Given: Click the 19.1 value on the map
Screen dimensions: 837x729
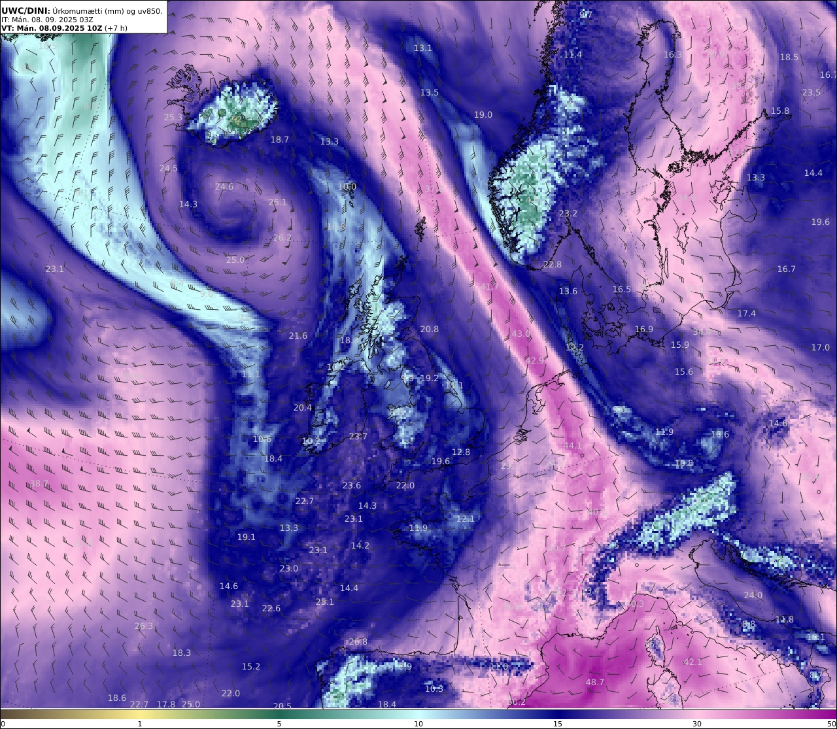Looking at the screenshot, I should pos(247,537).
